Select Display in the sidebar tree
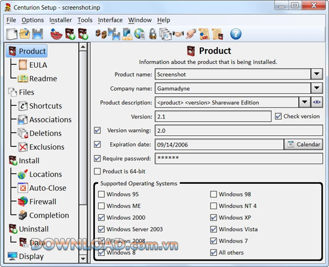 tap(31, 256)
